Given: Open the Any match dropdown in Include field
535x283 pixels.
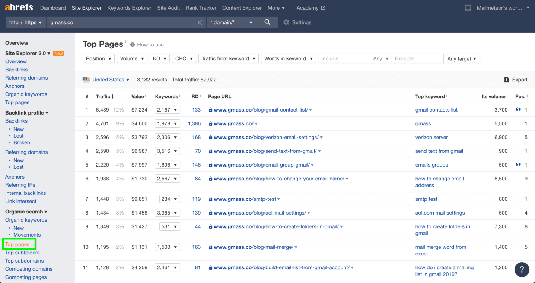Looking at the screenshot, I should click(381, 58).
